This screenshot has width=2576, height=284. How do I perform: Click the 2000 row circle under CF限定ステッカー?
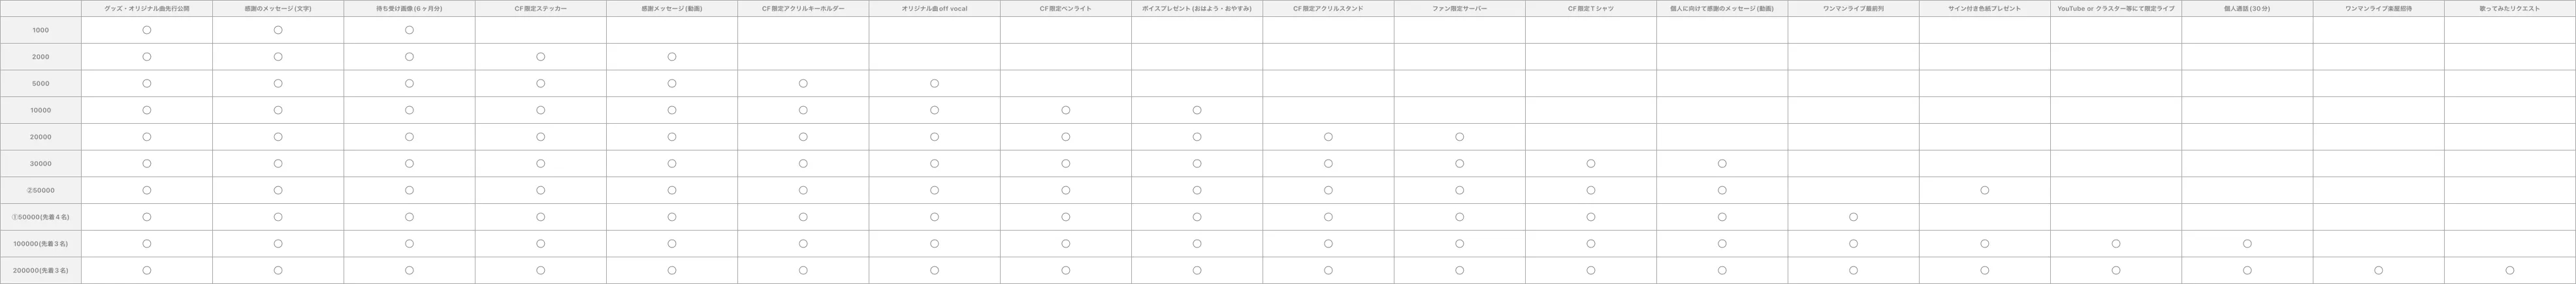click(540, 57)
